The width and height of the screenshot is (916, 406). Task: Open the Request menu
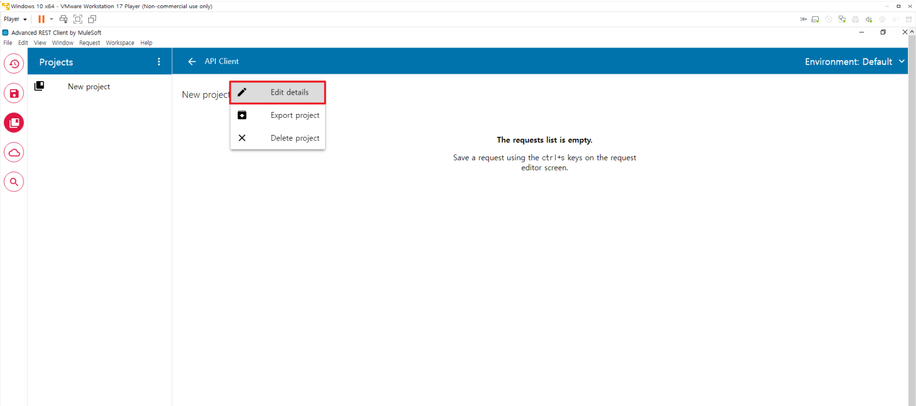click(x=89, y=43)
